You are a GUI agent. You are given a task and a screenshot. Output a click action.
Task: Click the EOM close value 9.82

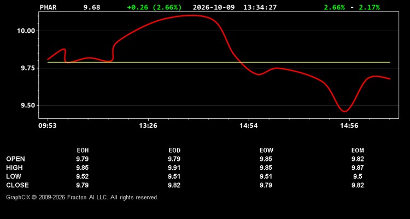point(358,185)
